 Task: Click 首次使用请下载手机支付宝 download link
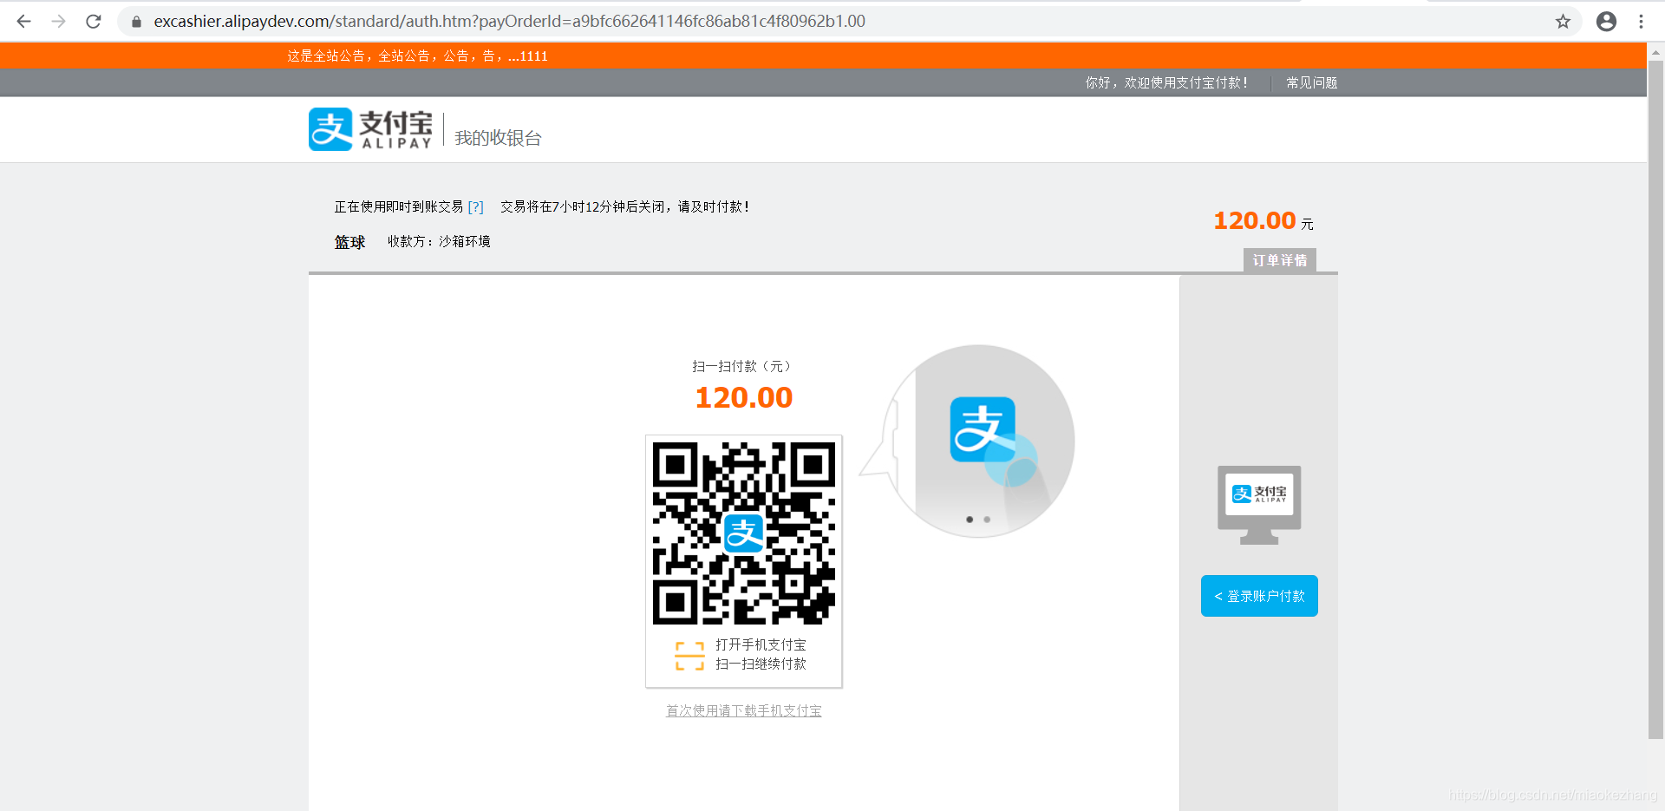(x=744, y=710)
